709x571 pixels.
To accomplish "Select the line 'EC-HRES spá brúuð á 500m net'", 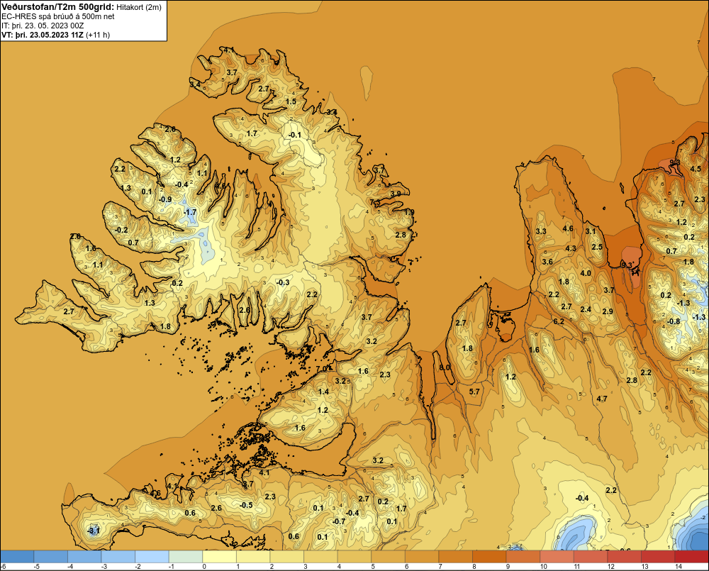I will 58,16.
